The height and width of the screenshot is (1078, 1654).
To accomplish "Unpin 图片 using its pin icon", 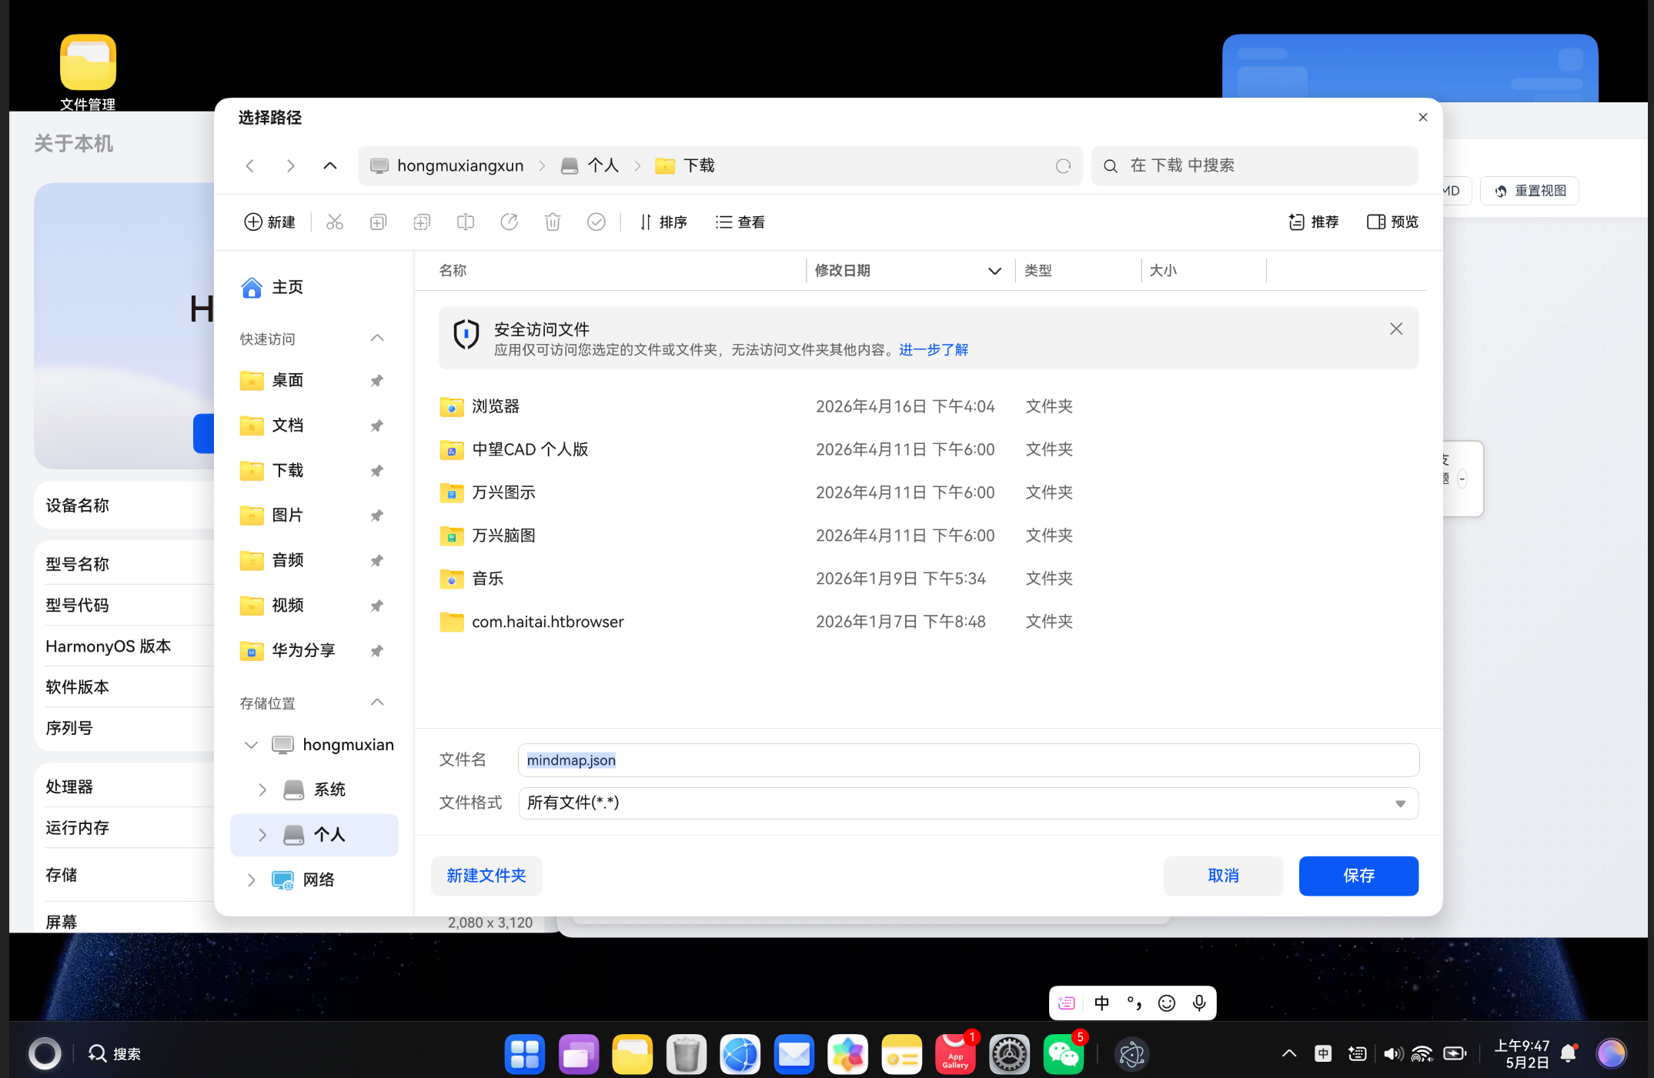I will pyautogui.click(x=376, y=516).
